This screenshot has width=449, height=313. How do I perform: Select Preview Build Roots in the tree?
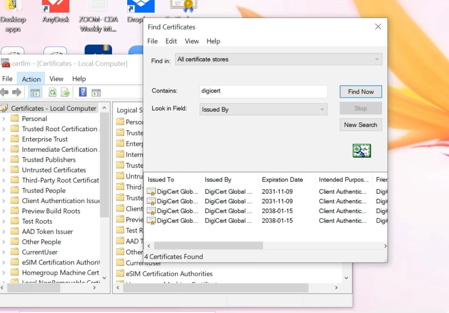[51, 211]
